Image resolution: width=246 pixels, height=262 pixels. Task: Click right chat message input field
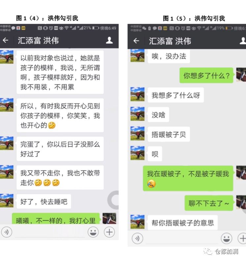[182, 239]
